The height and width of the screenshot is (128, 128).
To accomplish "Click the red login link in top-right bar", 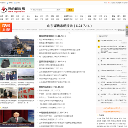I will pyautogui.click(x=109, y=3).
